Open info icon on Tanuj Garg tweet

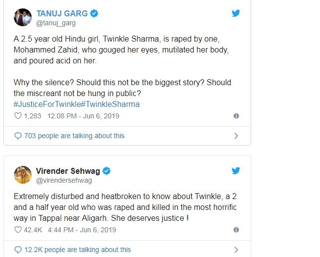(x=236, y=116)
